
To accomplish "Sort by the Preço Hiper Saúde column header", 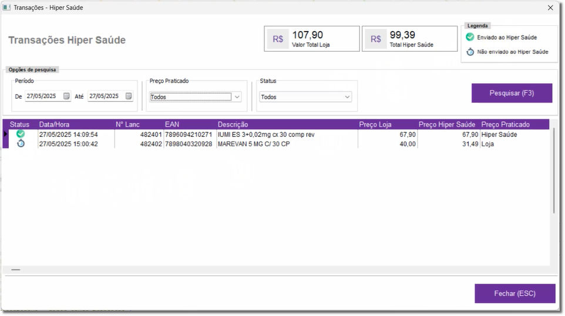I will coord(447,125).
